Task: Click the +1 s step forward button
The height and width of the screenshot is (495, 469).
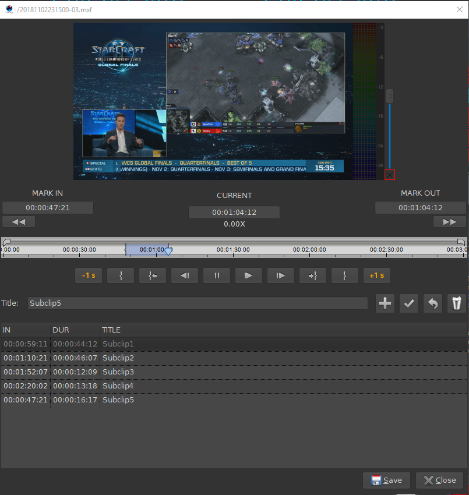Action: click(x=377, y=275)
